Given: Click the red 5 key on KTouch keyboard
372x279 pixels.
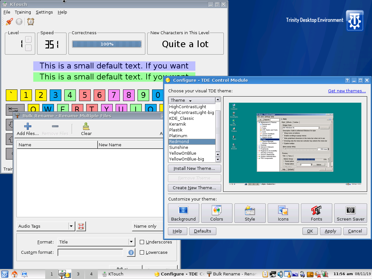Looking at the screenshot, I should [x=85, y=95].
